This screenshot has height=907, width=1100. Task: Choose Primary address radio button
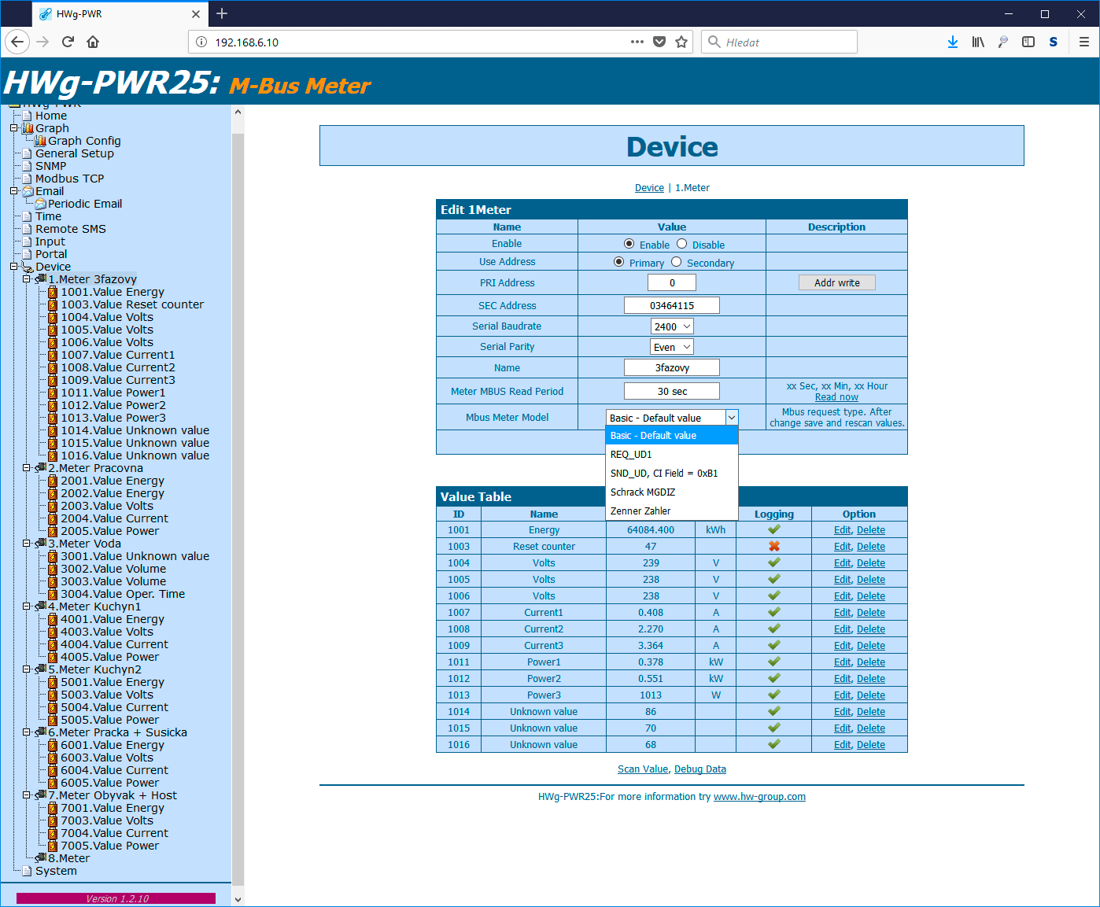pyautogui.click(x=618, y=262)
